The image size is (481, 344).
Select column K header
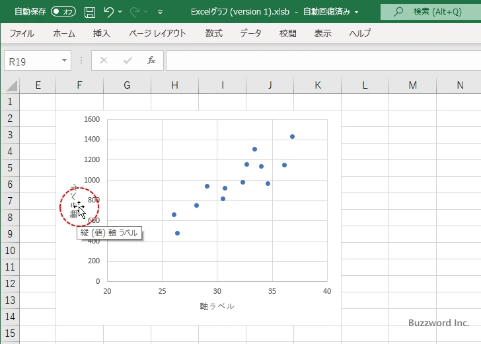pyautogui.click(x=318, y=85)
